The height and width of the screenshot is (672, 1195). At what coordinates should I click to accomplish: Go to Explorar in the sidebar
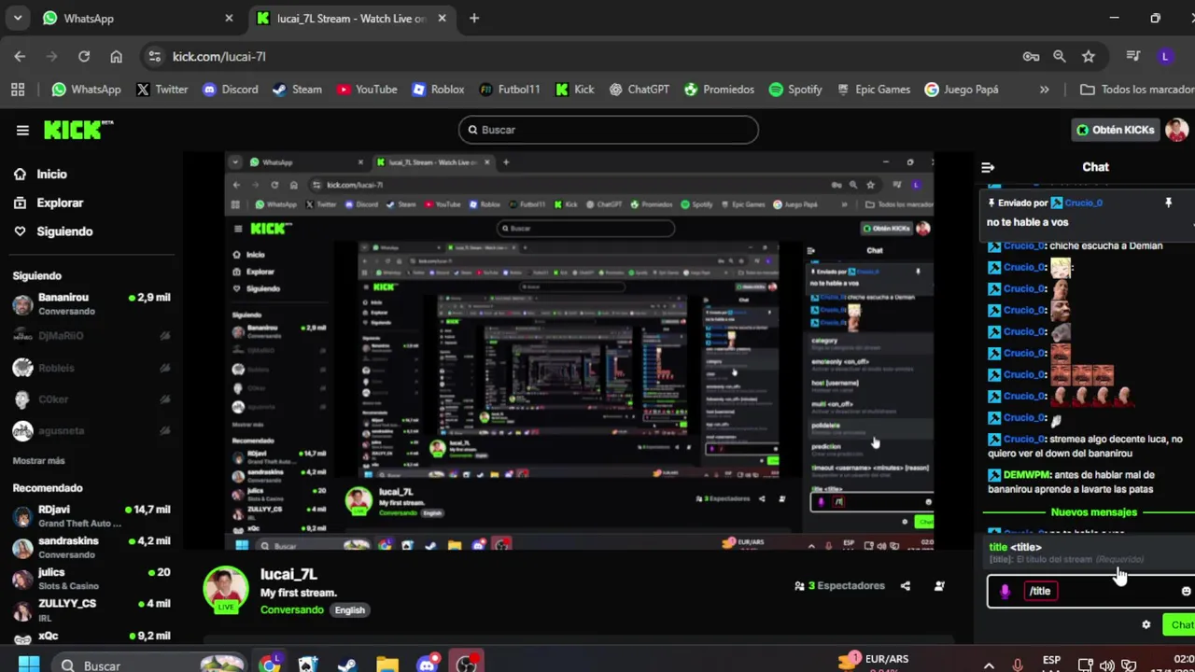tap(49, 203)
